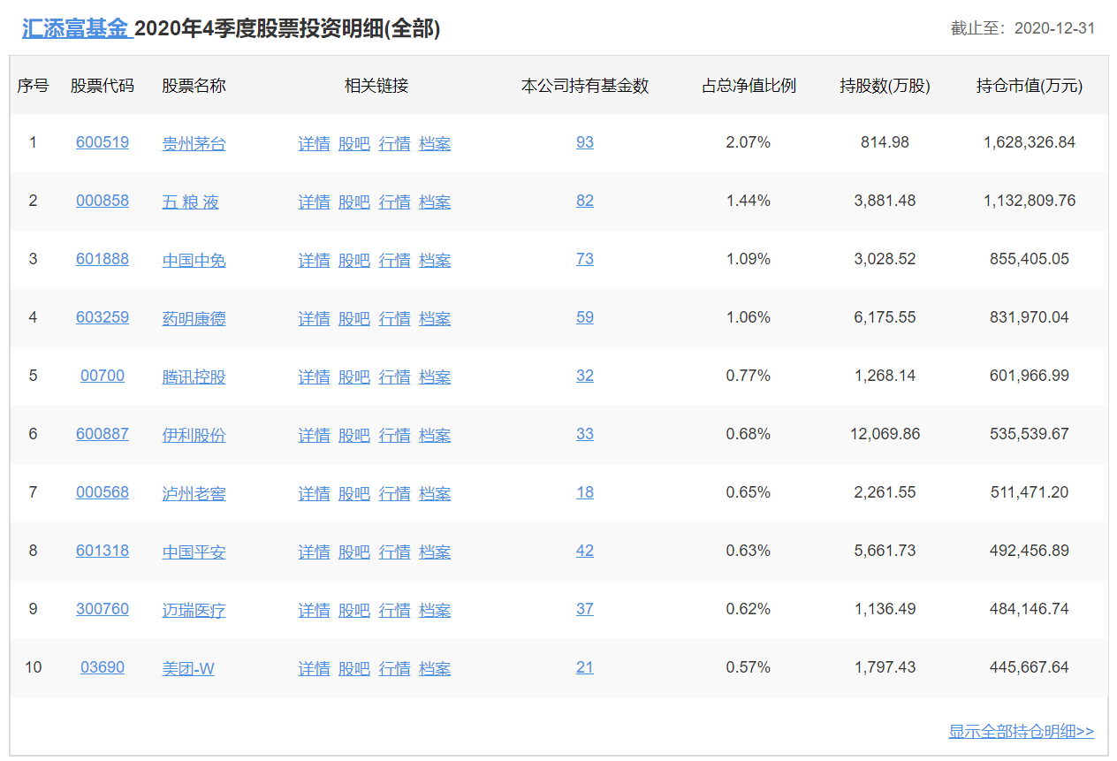
Task: Open the 汇添富基金 title link
Action: coord(77,28)
